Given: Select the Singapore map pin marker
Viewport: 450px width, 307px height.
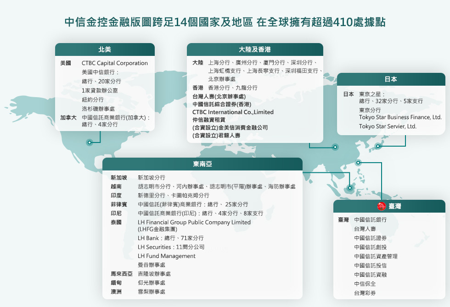Looking at the screenshot, I should pos(349,188).
